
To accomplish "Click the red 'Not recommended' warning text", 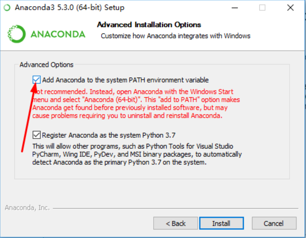I will click(136, 103).
